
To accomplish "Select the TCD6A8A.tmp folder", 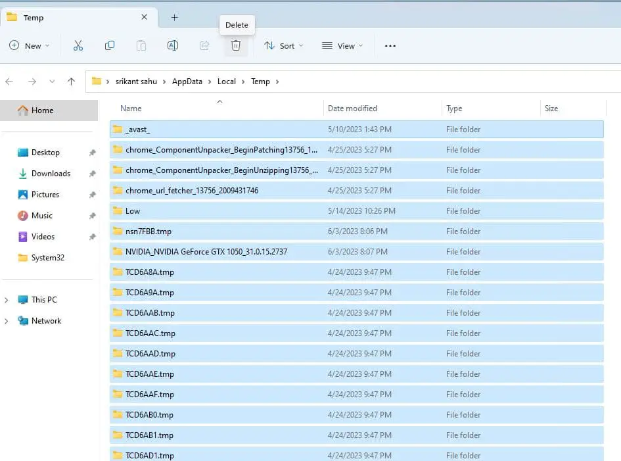I will [356, 272].
